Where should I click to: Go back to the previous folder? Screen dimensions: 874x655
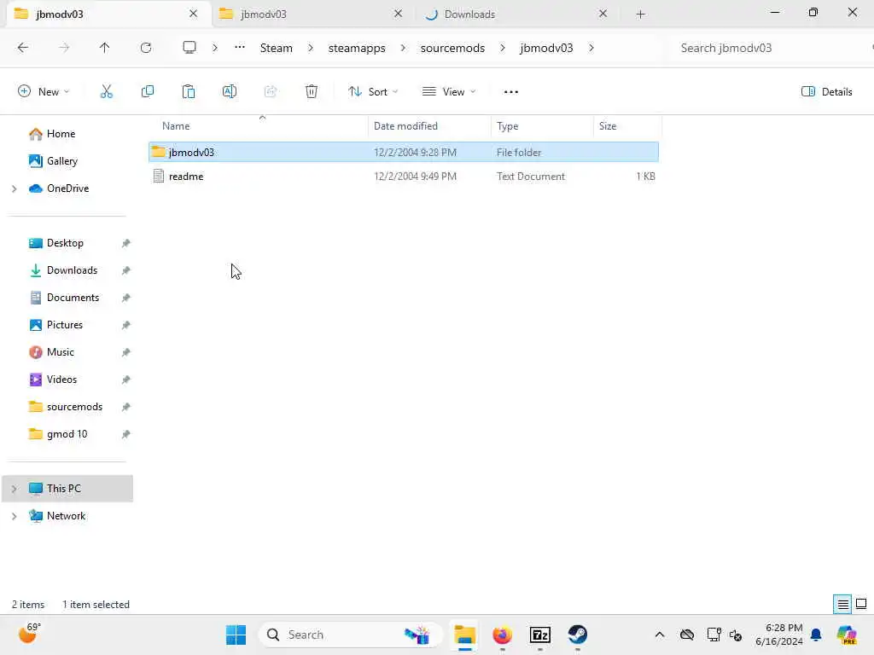pyautogui.click(x=23, y=48)
